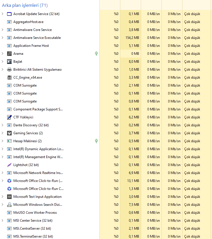Click the MSI.TerminalServer process icon

pyautogui.click(x=9, y=236)
